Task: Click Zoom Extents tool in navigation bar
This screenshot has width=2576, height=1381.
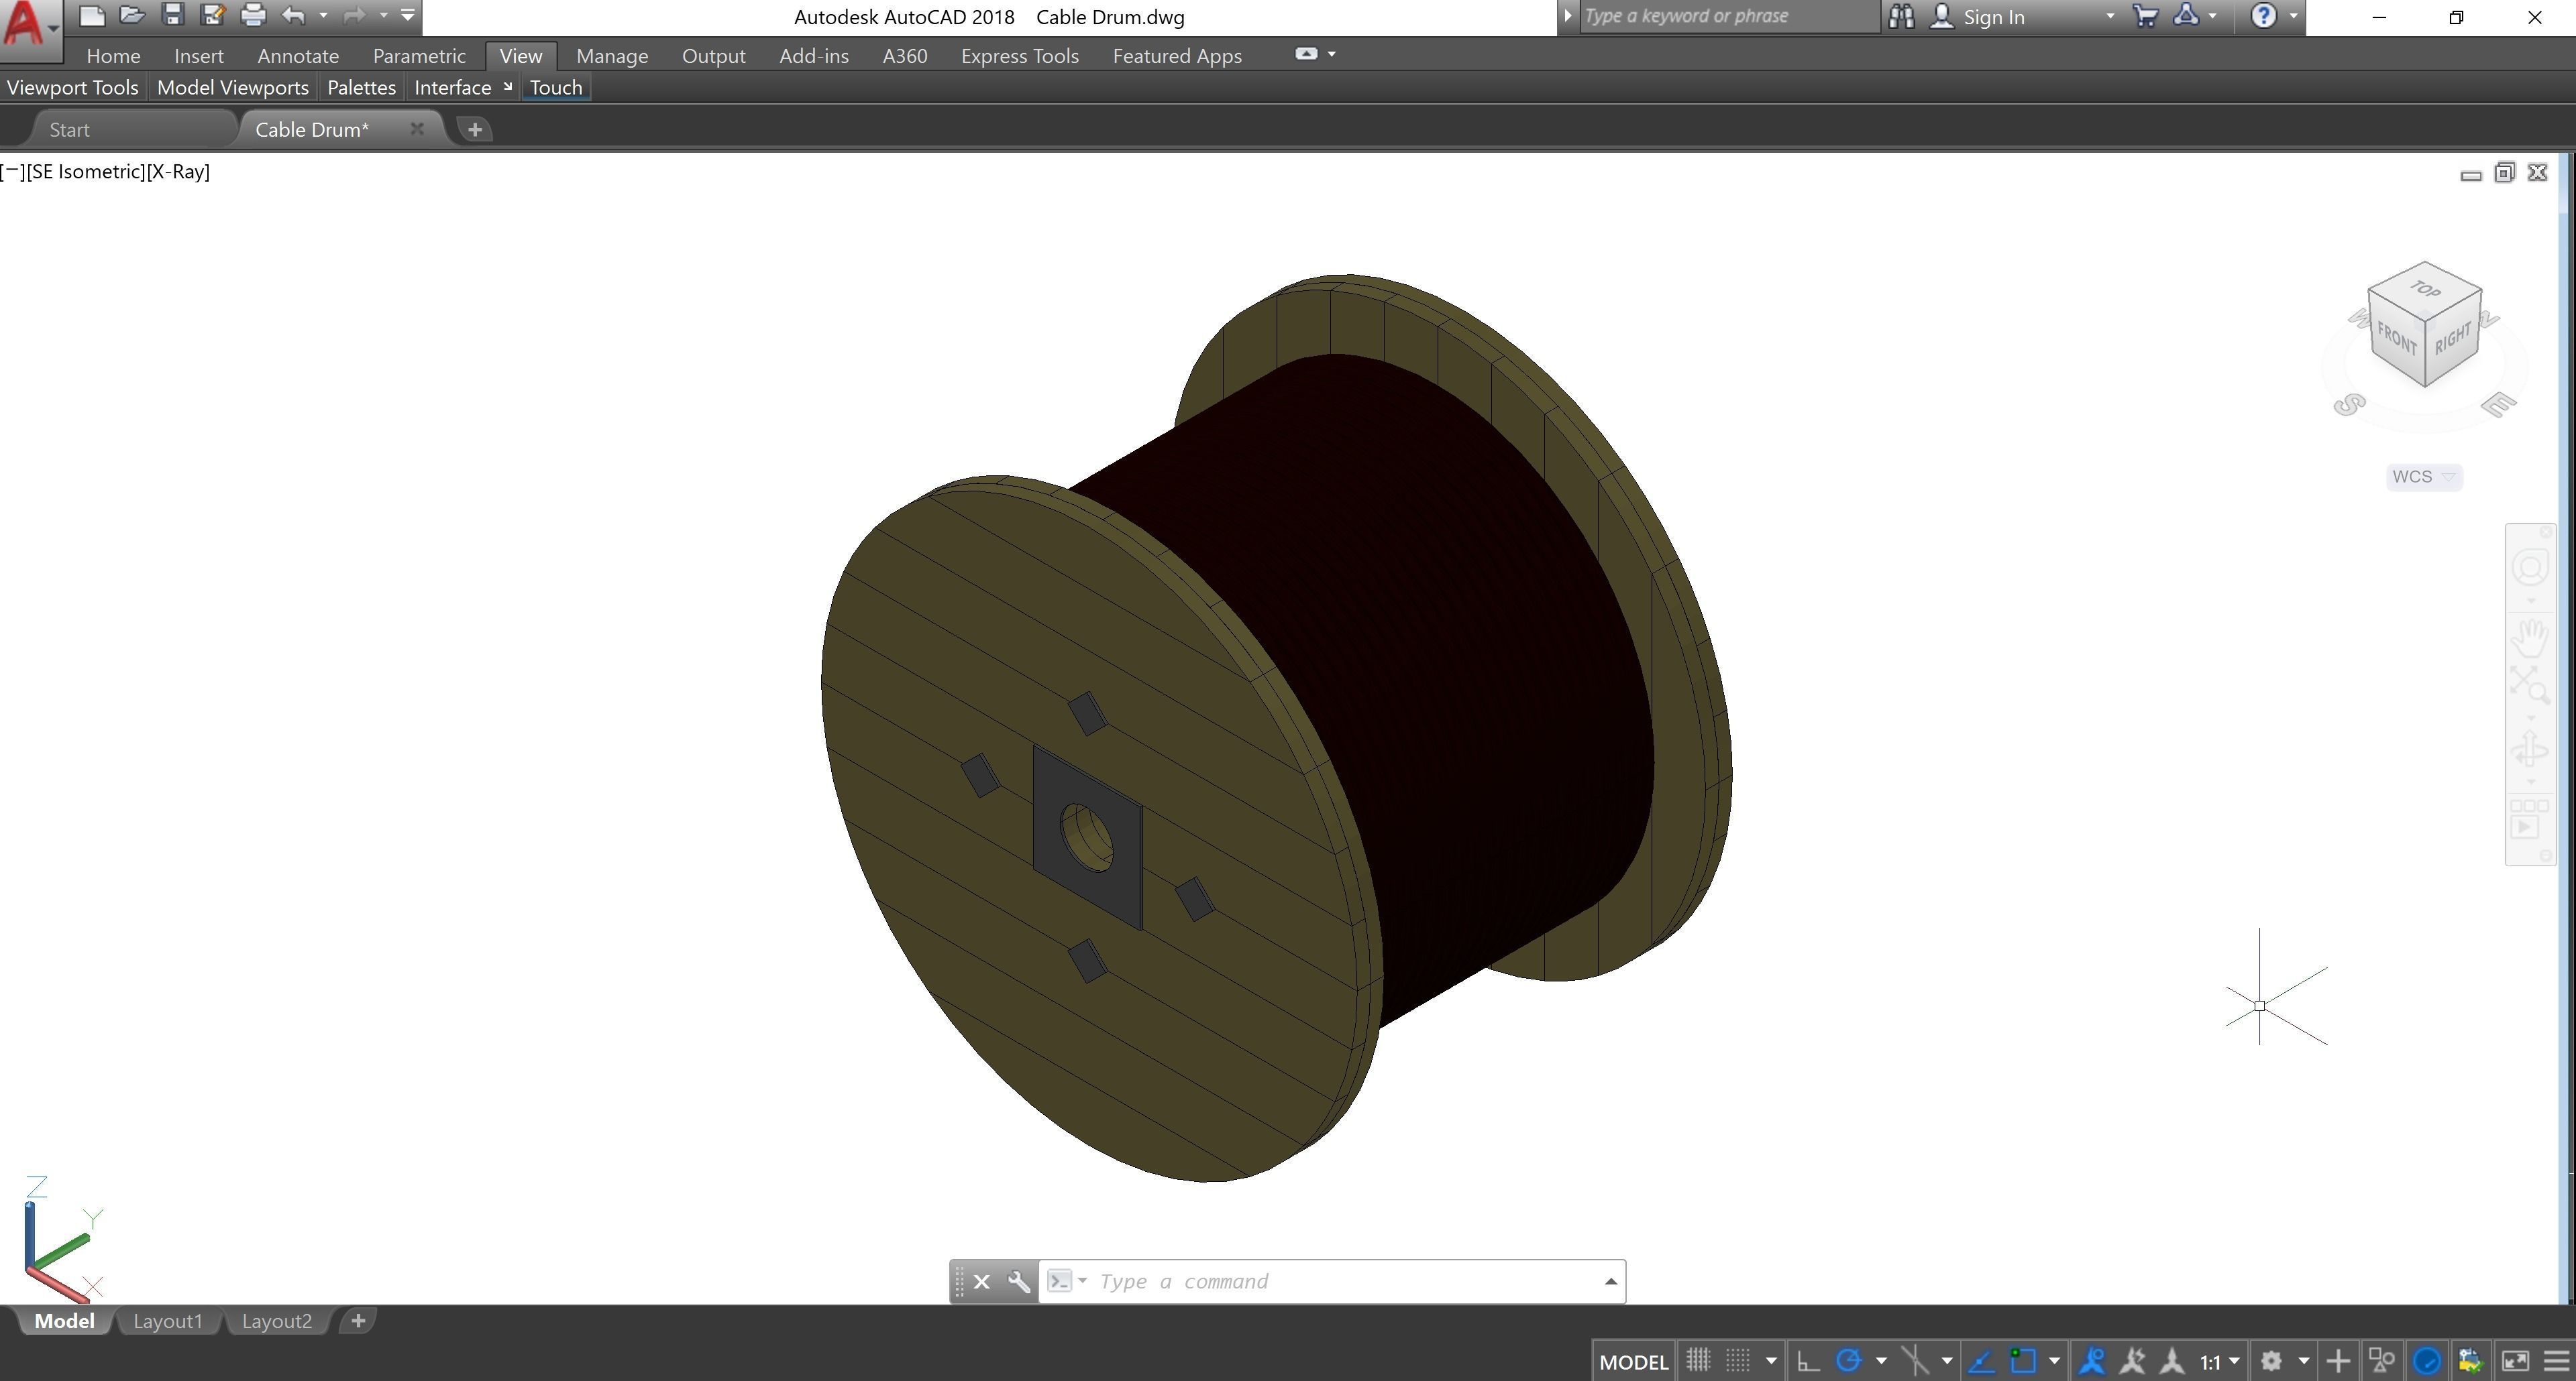Action: click(2531, 686)
